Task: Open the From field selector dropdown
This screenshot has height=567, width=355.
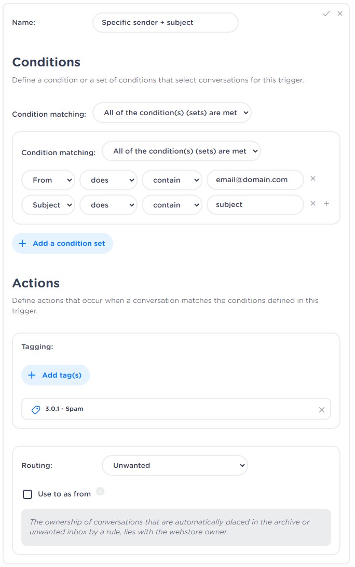Action: [48, 180]
